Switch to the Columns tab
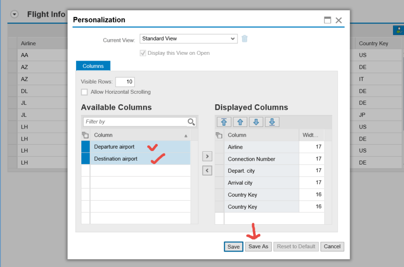The image size is (404, 267). click(93, 66)
